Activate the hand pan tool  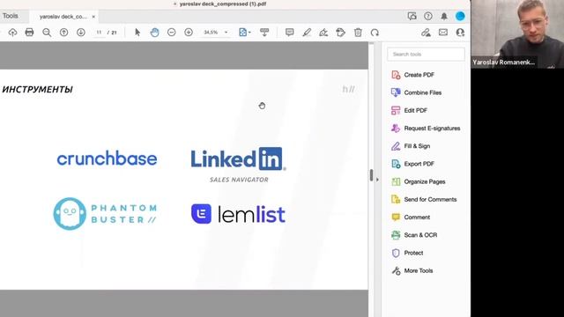pos(154,33)
